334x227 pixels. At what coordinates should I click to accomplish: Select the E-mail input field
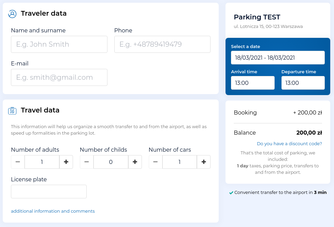[59, 77]
